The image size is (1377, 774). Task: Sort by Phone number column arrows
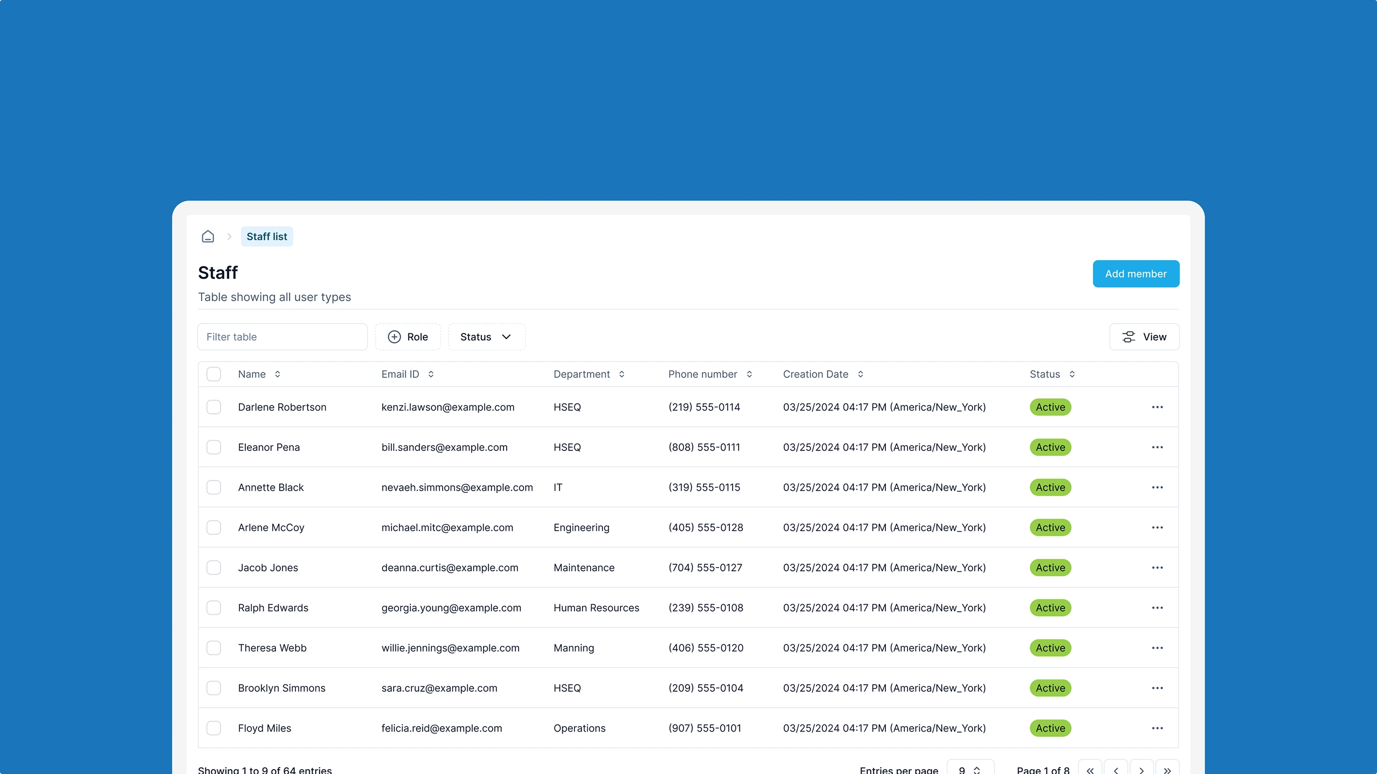coord(749,374)
